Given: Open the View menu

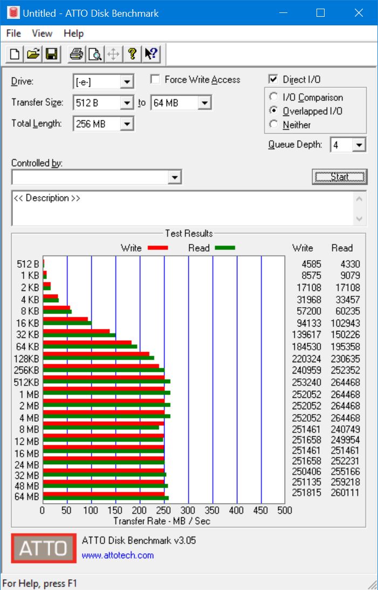Looking at the screenshot, I should click(42, 33).
